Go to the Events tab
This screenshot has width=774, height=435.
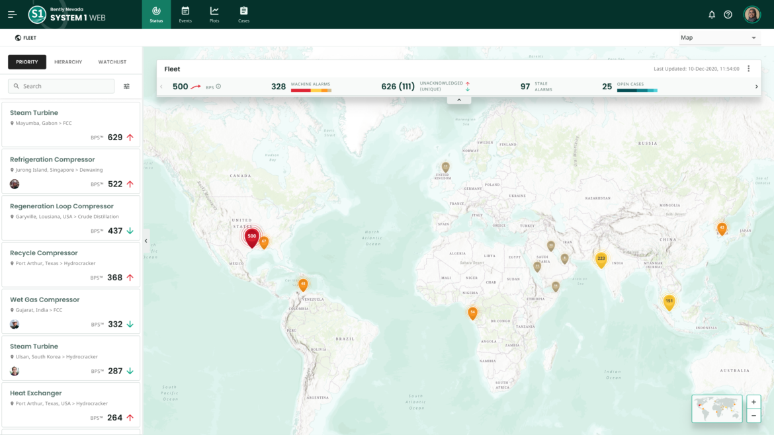coord(185,15)
